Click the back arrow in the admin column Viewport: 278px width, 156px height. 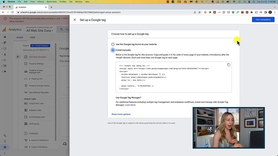[18, 57]
